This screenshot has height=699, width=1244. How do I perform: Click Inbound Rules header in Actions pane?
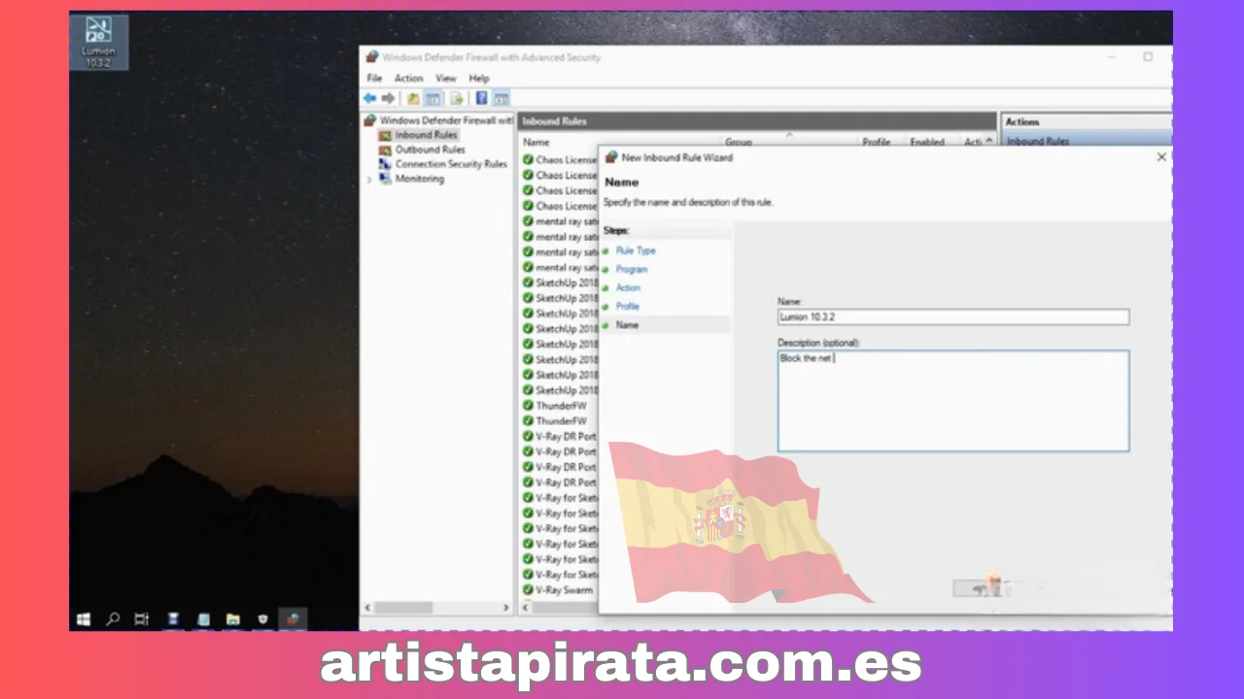coord(1087,141)
